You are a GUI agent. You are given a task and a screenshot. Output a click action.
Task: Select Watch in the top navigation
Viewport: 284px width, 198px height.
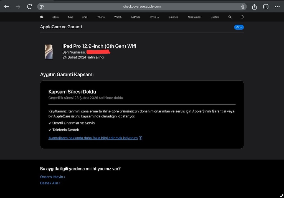click(x=118, y=17)
